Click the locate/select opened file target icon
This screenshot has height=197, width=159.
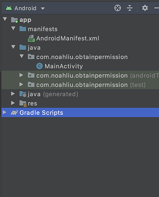point(118,8)
